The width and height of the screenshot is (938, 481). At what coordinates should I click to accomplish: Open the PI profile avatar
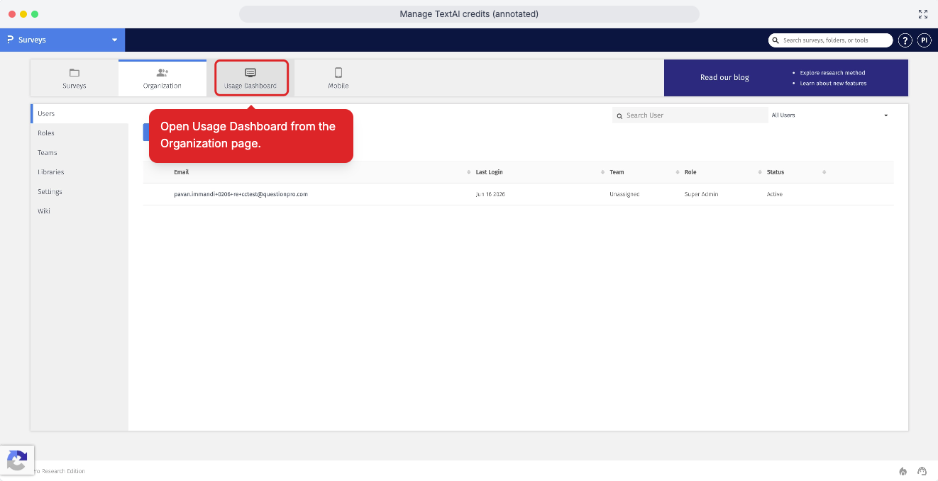(924, 40)
